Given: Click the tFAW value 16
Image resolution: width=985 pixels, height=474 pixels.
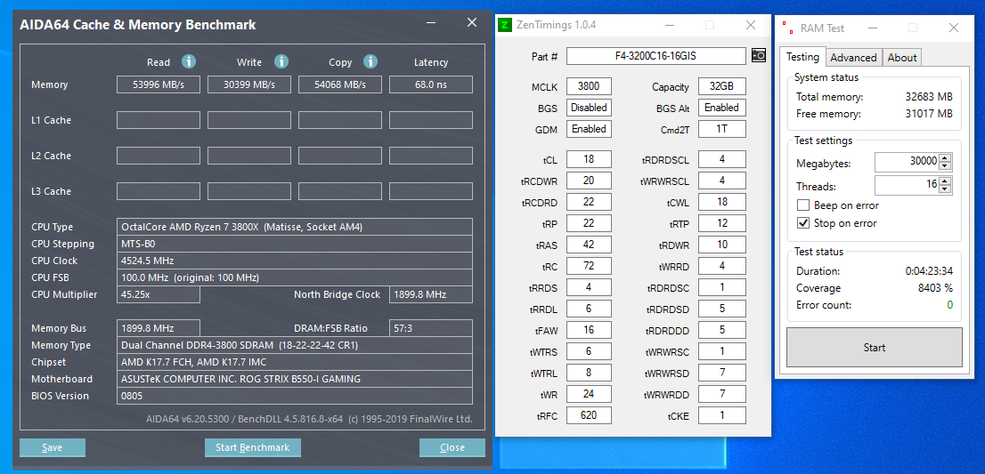Looking at the screenshot, I should click(589, 330).
